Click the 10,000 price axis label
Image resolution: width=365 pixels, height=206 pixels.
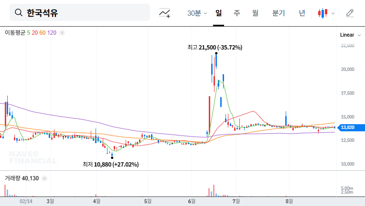[x=347, y=164]
